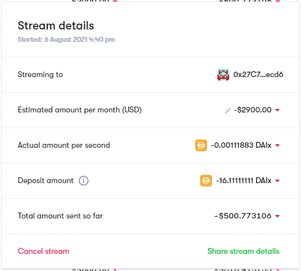
Task: Click the DAIx token icon in per-second row
Action: 201,145
